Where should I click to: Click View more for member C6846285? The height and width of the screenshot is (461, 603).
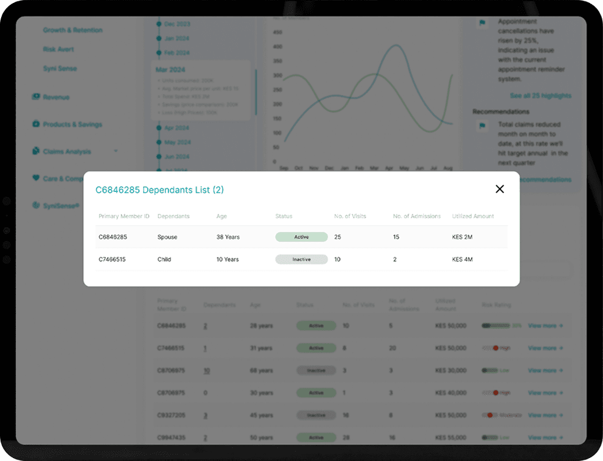[545, 326]
